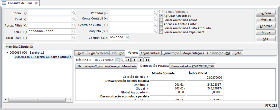Image resolution: width=280 pixels, height=110 pixels.
Task: Switch to the Exaustão tab
Action: (x=118, y=53)
